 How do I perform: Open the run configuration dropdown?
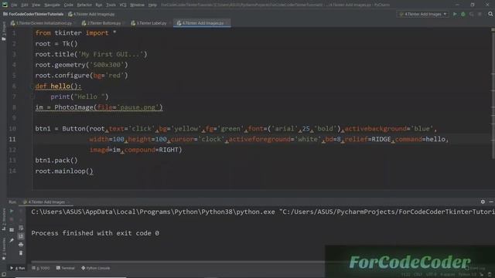coord(423,14)
